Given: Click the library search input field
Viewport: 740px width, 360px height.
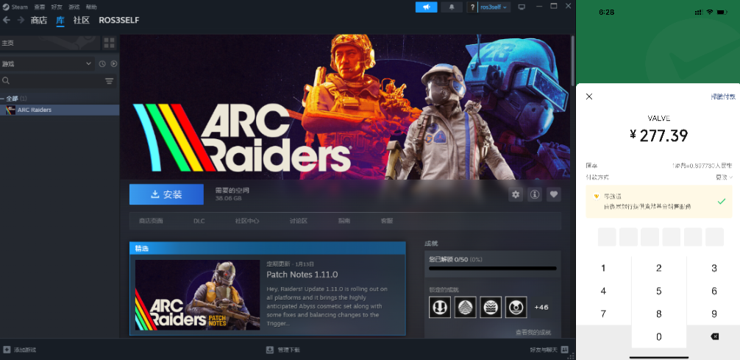Looking at the screenshot, I should pos(51,81).
